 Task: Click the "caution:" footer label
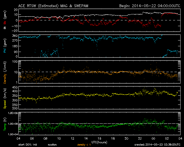click(52, 145)
